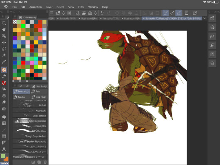
Task: Select the Ruler triangle tool
Action: tap(4, 143)
